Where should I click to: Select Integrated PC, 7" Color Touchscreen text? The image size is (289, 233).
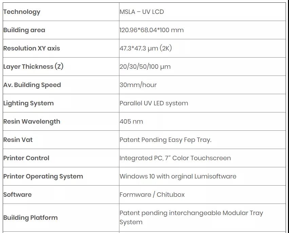pyautogui.click(x=175, y=158)
